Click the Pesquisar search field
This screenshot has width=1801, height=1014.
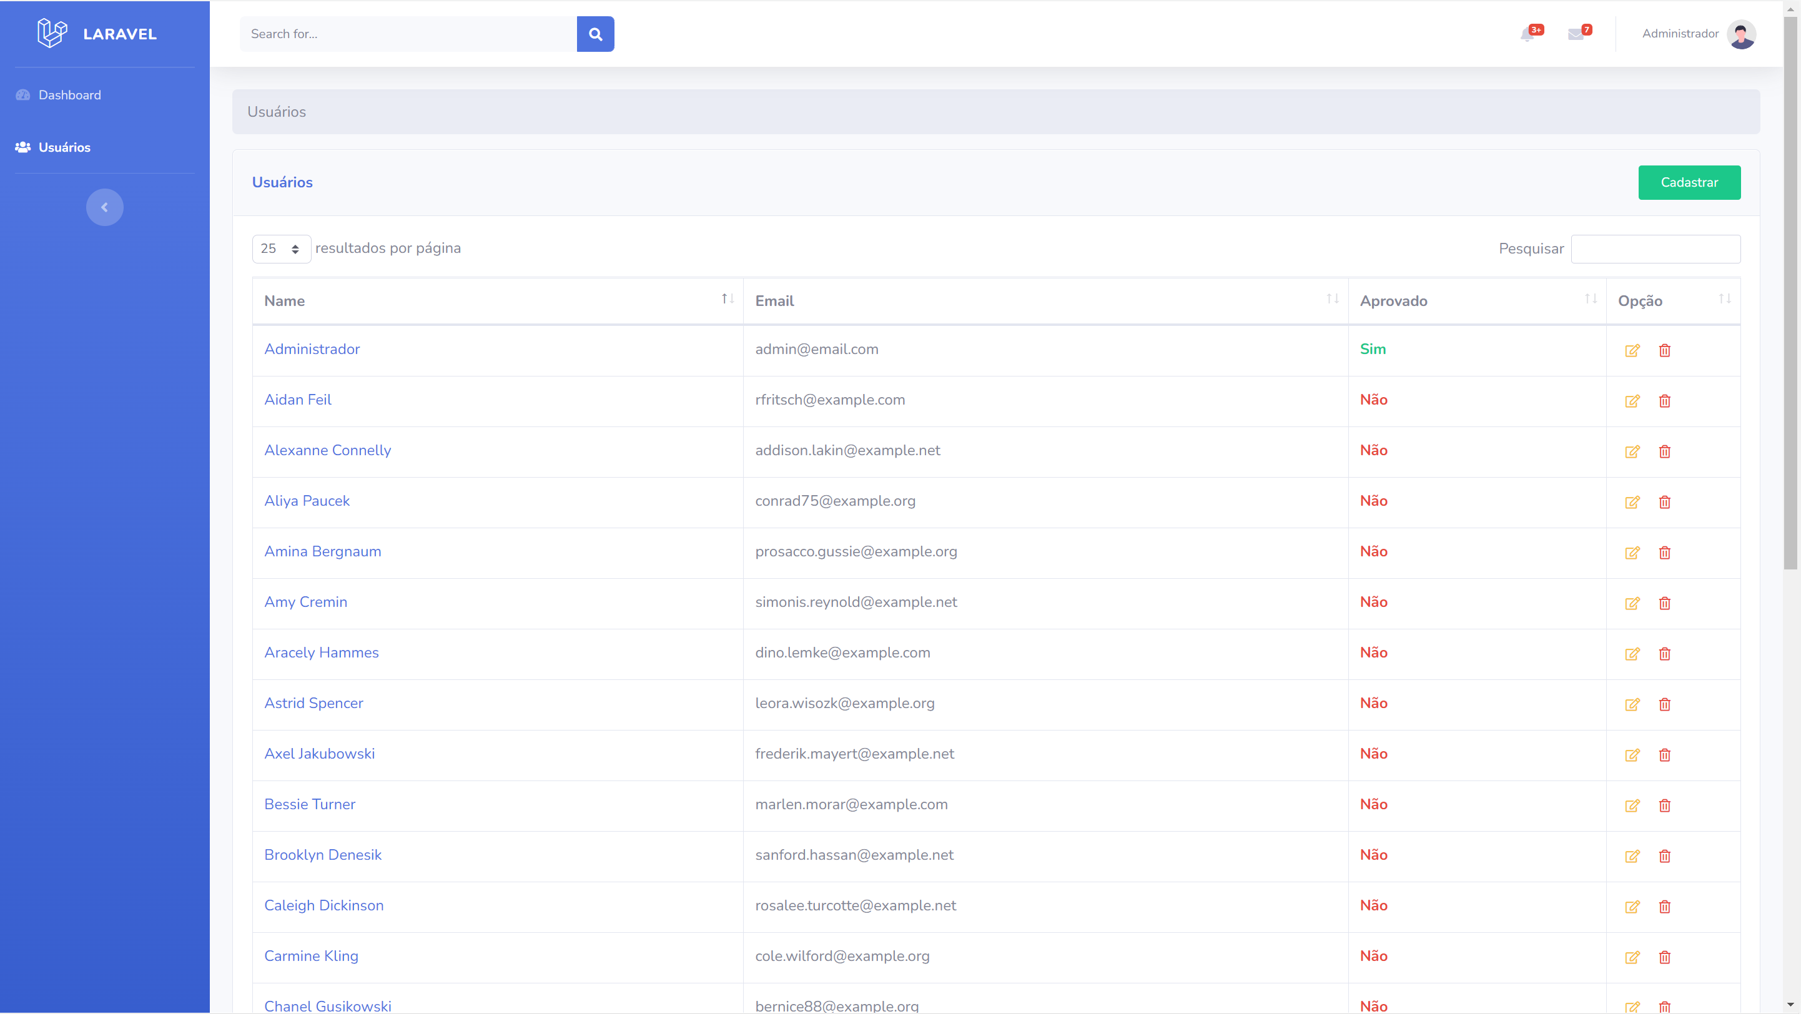1655,249
